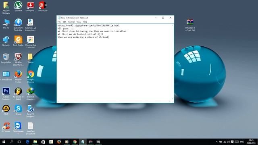Open taskbar search magnifier
The height and width of the screenshot is (145, 258).
tap(12, 142)
